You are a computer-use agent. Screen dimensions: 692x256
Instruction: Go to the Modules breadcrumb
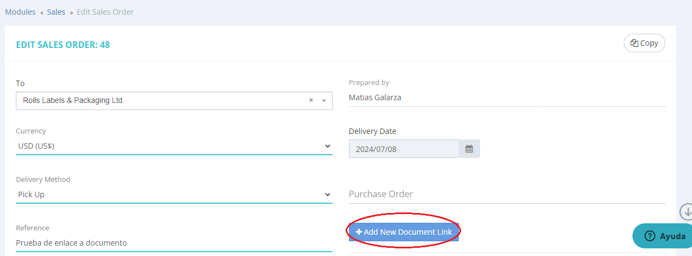[20, 12]
